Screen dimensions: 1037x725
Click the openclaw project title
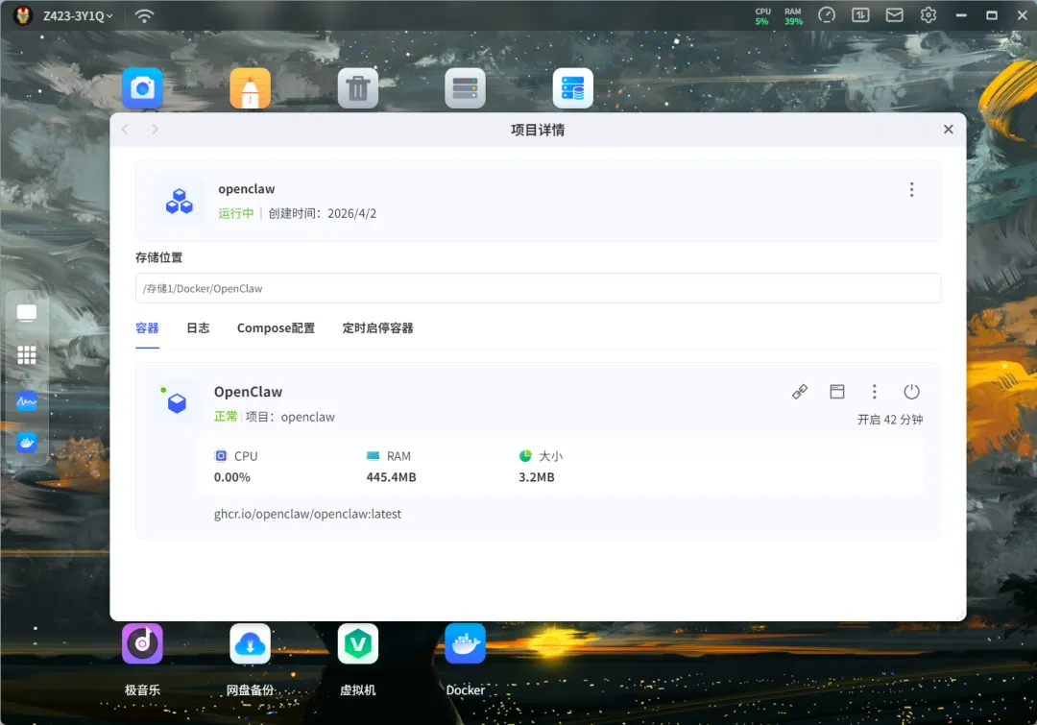[247, 188]
